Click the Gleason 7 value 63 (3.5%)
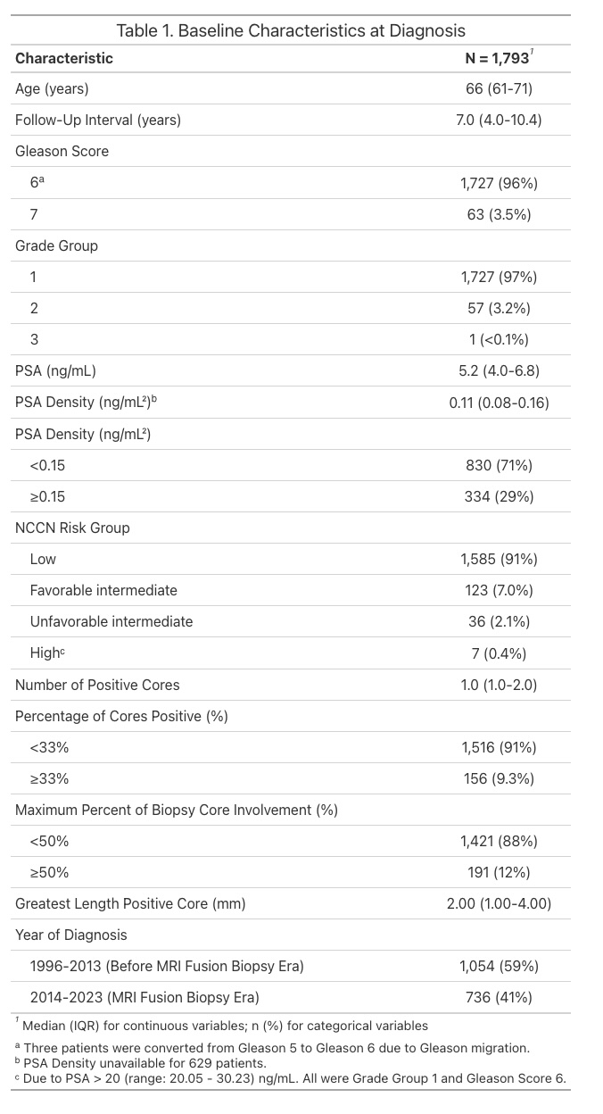 (x=499, y=214)
